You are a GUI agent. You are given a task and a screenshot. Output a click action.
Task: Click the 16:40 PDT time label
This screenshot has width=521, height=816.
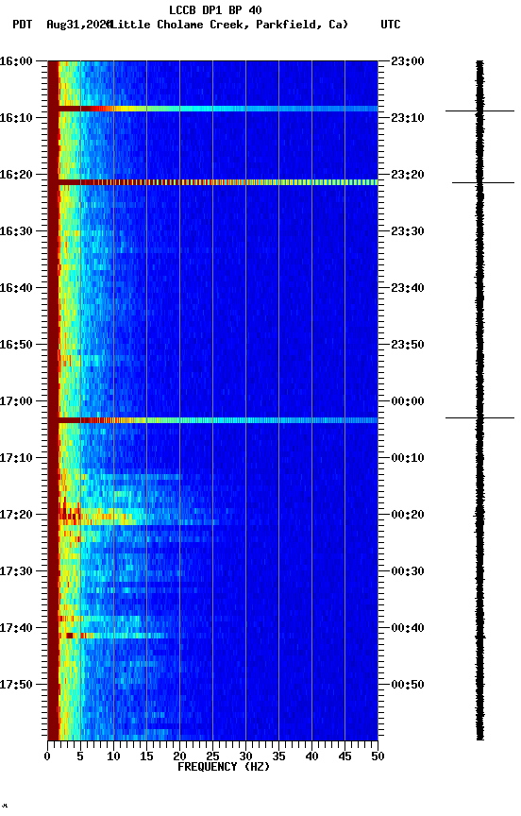tap(16, 288)
